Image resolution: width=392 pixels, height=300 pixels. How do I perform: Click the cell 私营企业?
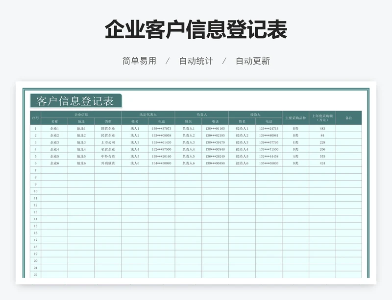click(108, 149)
